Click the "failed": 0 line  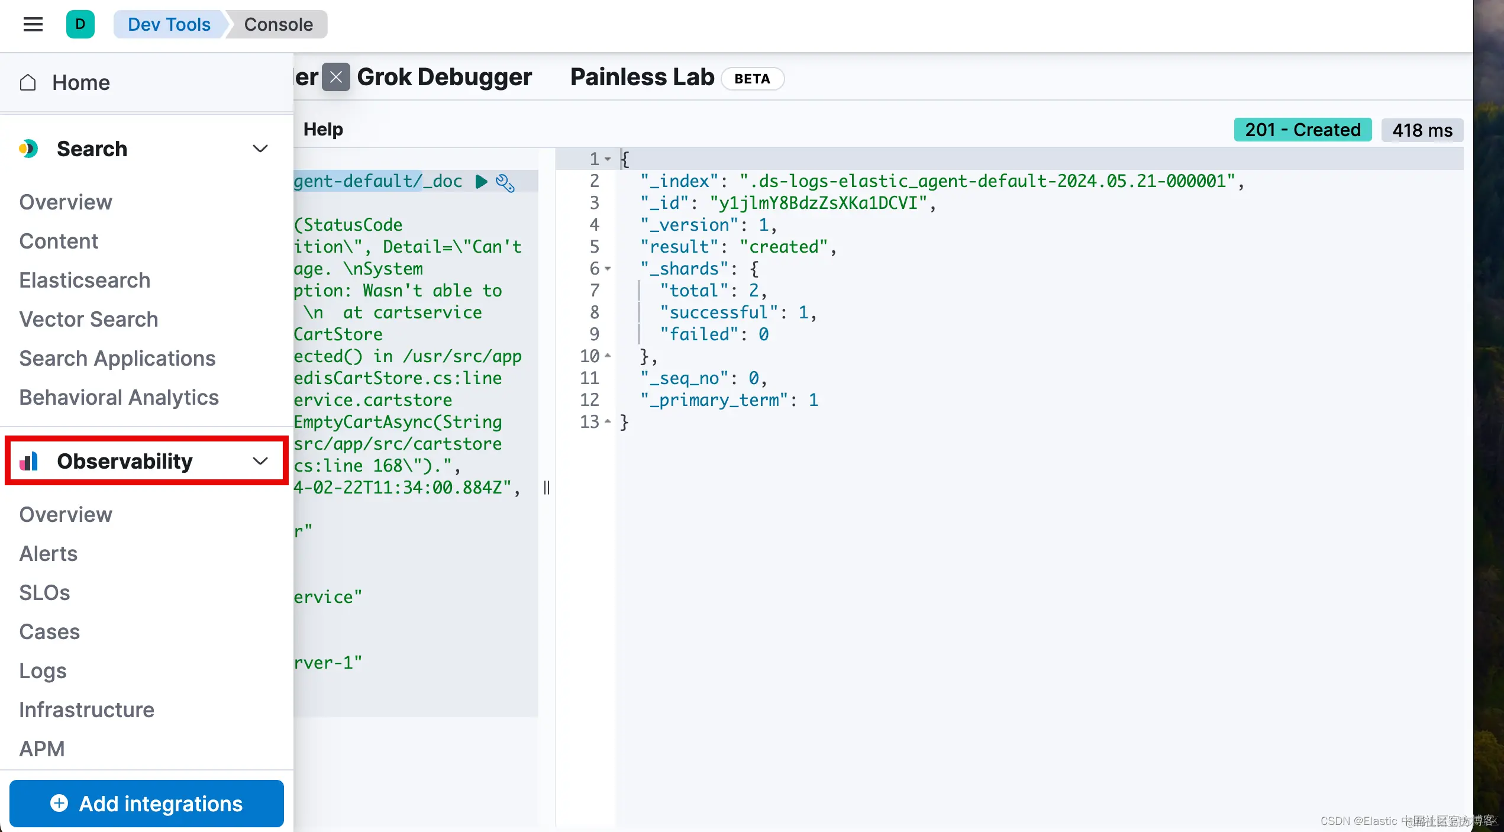[x=714, y=334]
